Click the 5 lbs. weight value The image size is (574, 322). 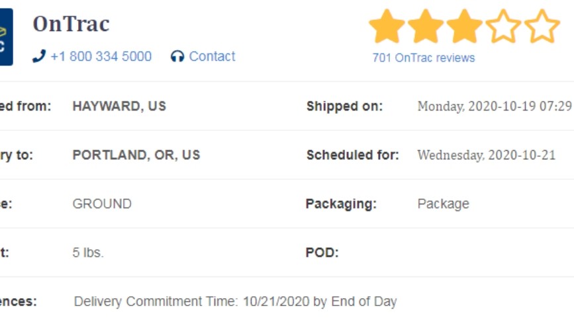(88, 253)
